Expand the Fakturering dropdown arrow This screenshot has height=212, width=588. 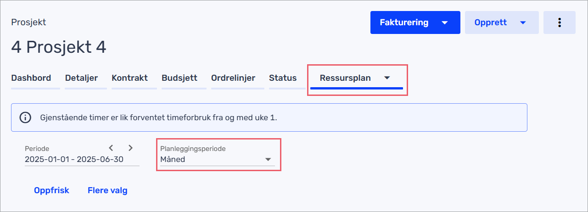(x=444, y=22)
